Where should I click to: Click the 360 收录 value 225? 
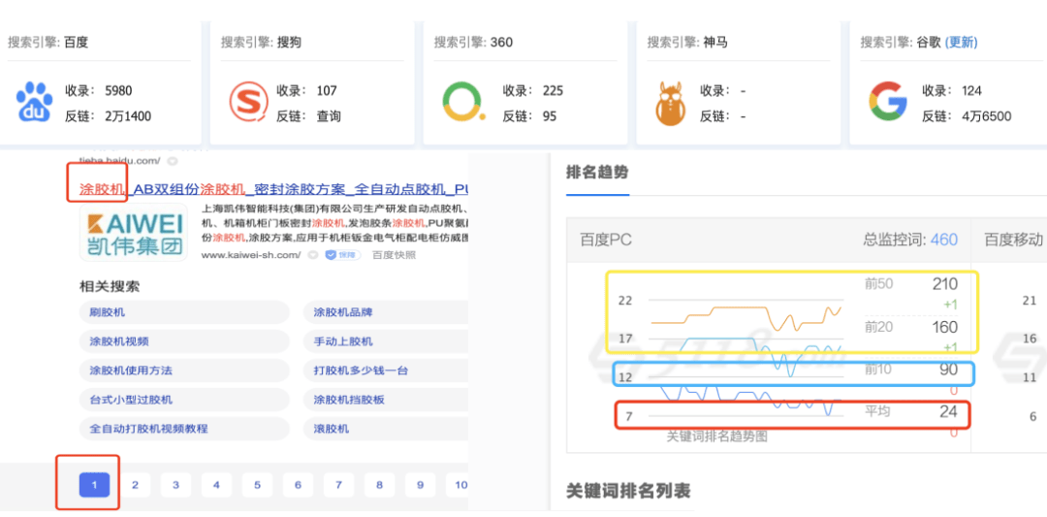tap(553, 91)
